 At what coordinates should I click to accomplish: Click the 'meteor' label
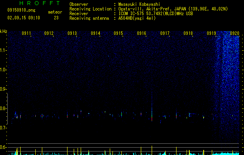[55, 12]
